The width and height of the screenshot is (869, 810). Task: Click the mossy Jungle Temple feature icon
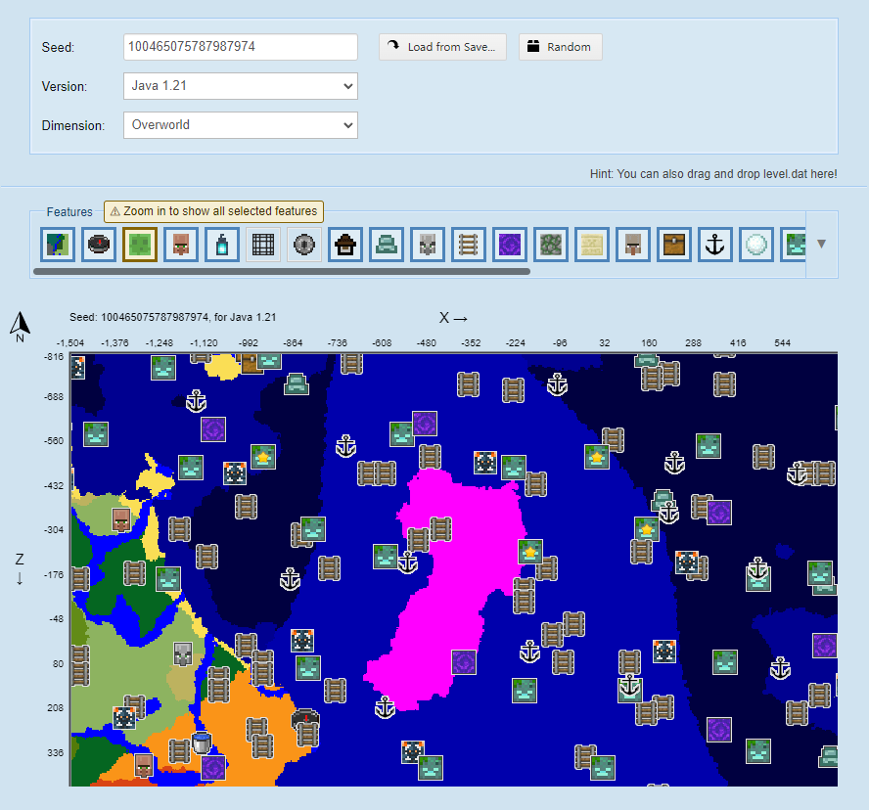point(550,245)
